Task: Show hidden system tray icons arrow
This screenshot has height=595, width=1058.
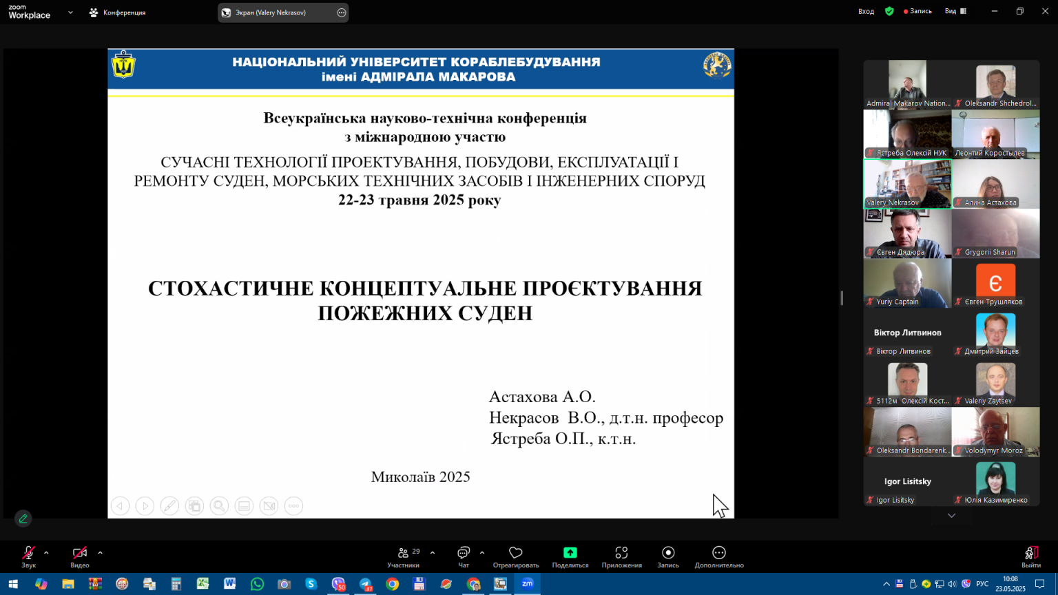Action: (x=886, y=584)
